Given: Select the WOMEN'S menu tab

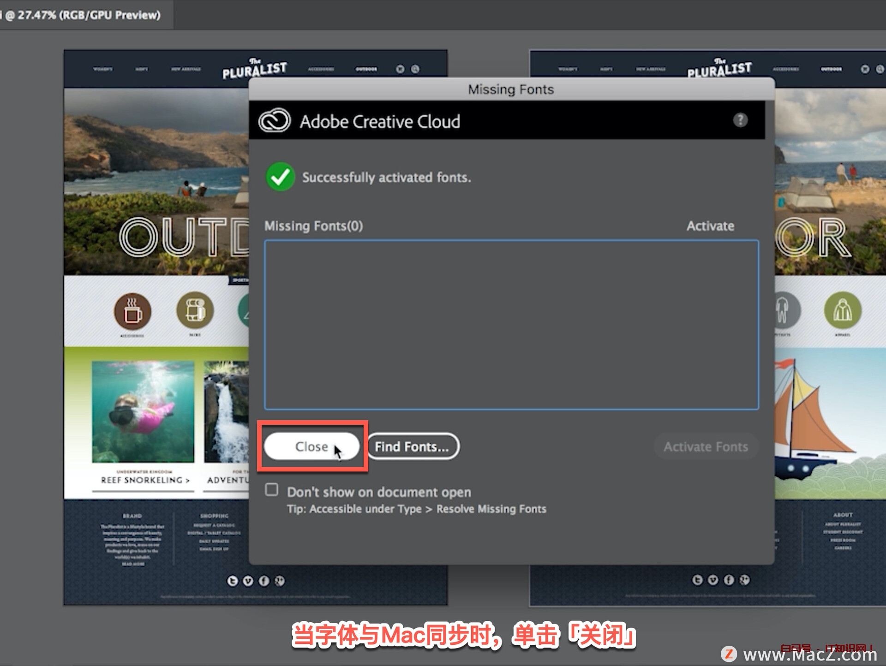Looking at the screenshot, I should pos(105,68).
